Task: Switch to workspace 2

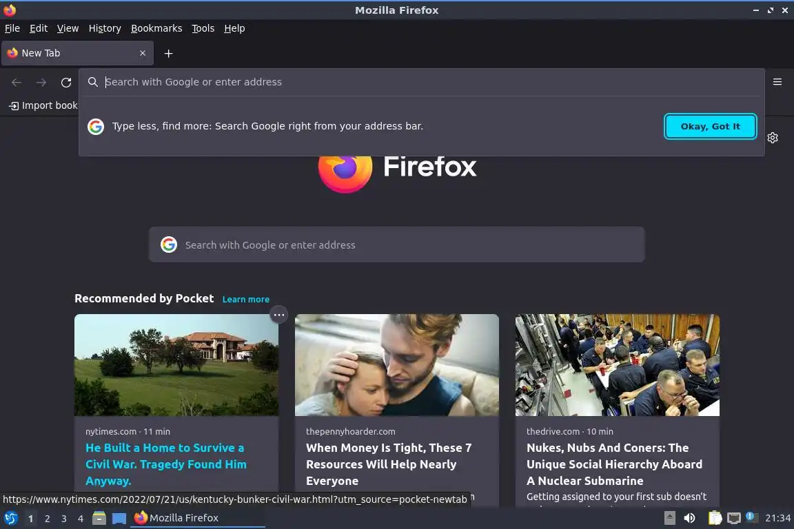Action: click(x=47, y=519)
